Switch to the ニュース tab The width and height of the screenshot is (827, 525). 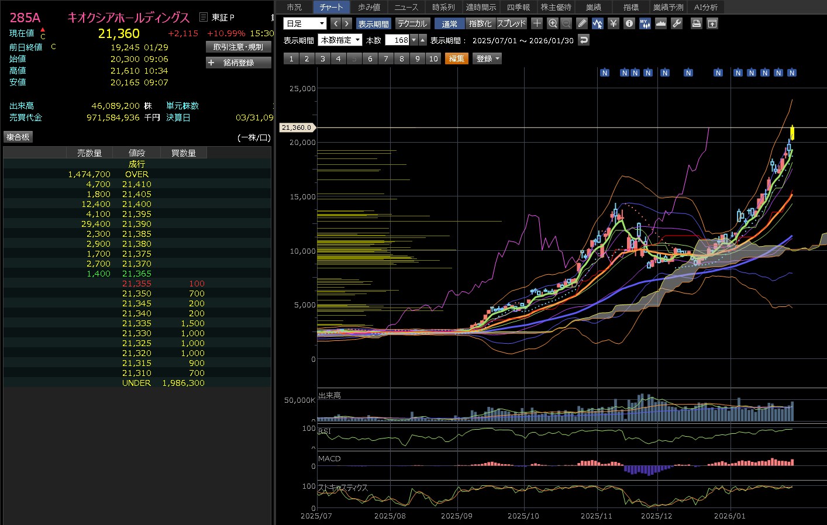click(x=406, y=7)
